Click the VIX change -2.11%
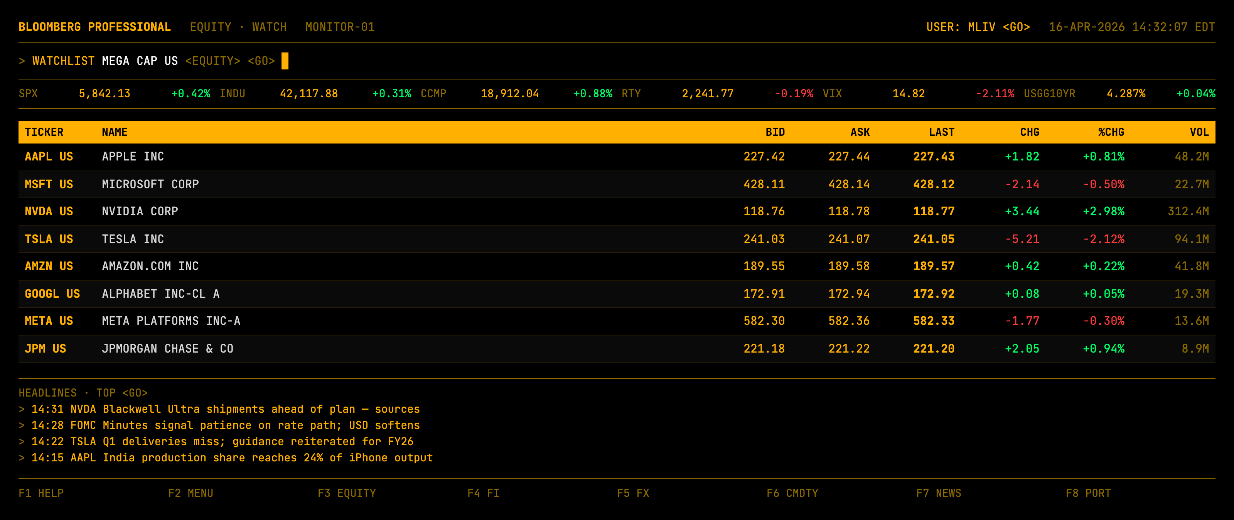1234x520 pixels. click(x=995, y=94)
